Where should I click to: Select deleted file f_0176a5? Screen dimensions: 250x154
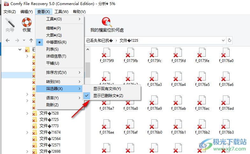pyautogui.click(x=202, y=79)
